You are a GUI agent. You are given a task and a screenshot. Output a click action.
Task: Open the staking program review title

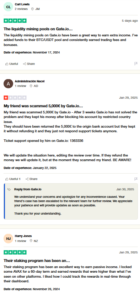[x=37, y=261]
